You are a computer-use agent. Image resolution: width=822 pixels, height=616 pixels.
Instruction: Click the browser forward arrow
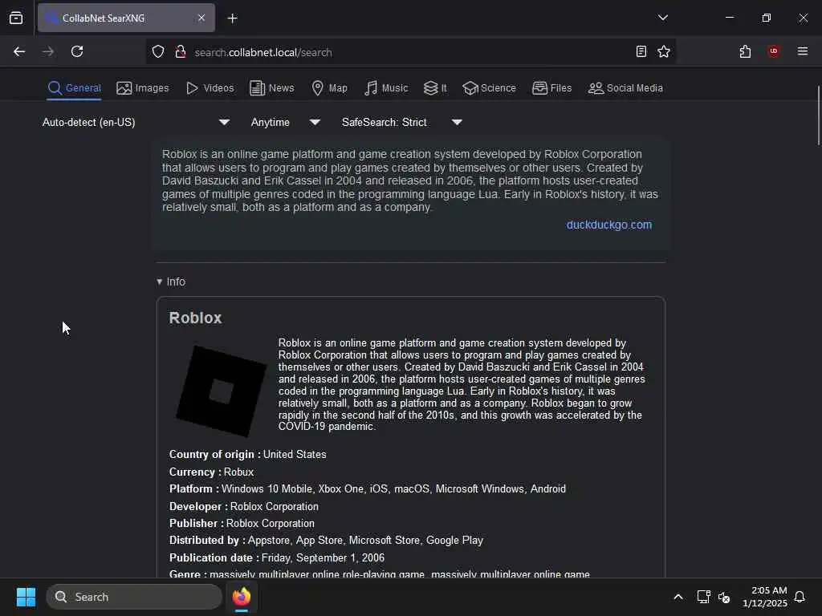pyautogui.click(x=48, y=51)
